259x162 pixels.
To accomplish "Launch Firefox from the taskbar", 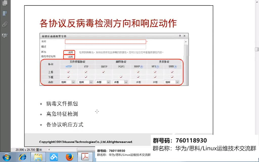I will coord(70,157).
